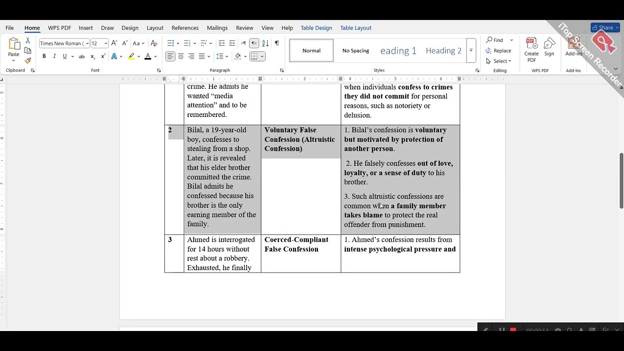Click the vertical document scrollbar thumb
Screen dimensions: 624x351
[621, 181]
